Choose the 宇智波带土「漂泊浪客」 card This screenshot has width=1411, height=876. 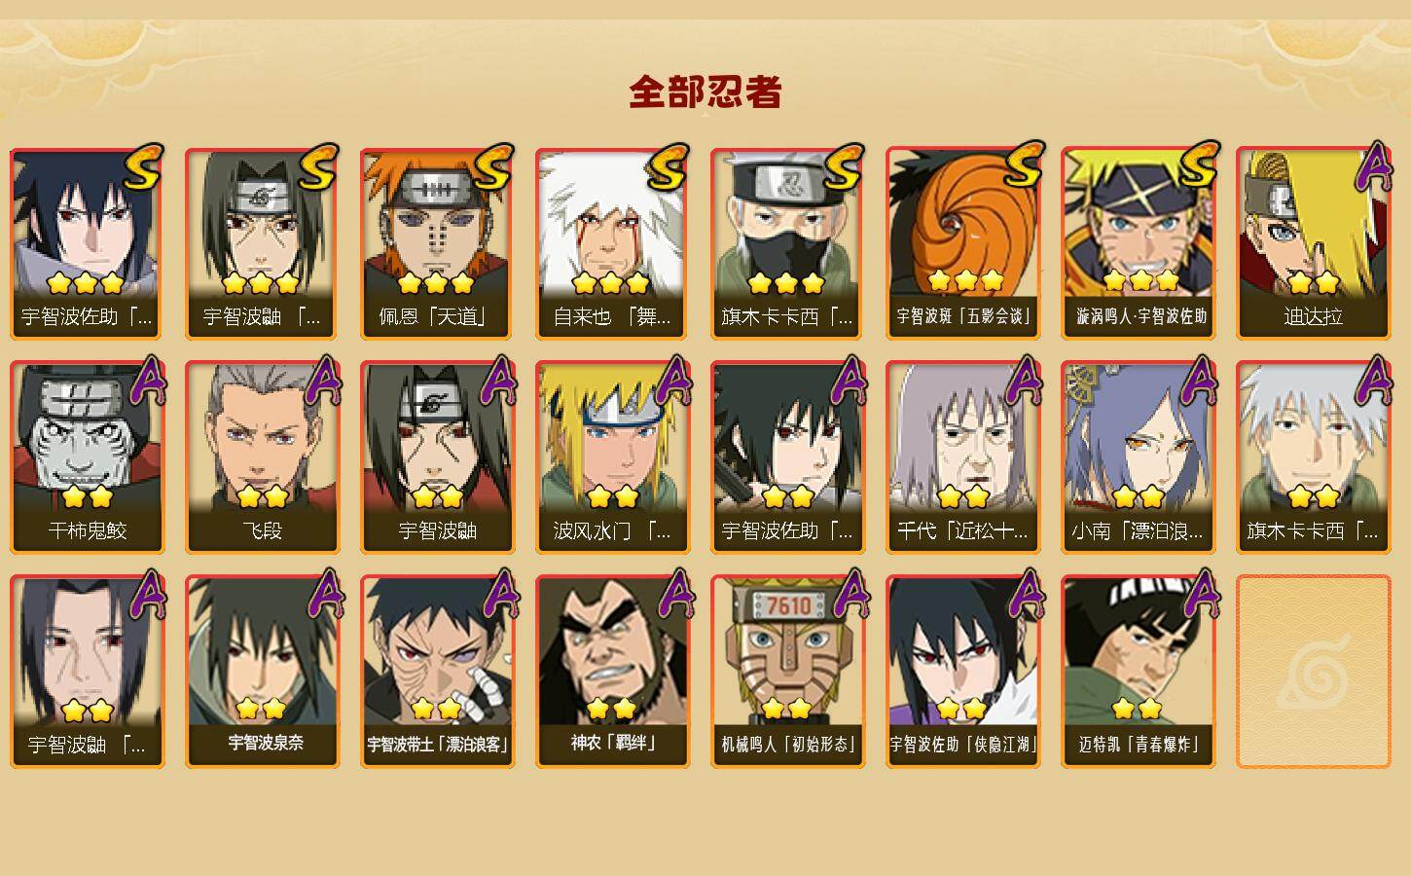pos(437,672)
